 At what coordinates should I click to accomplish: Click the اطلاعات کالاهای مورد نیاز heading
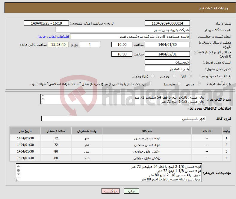pyautogui.click(x=209, y=108)
